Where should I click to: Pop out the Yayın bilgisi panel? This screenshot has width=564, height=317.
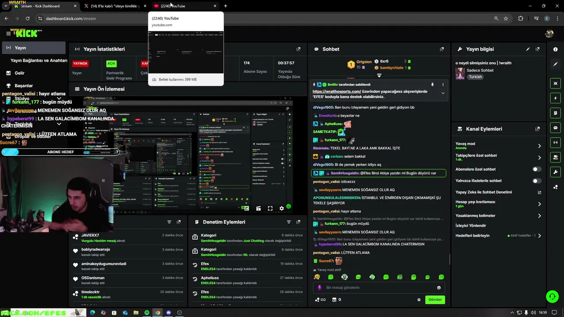click(538, 49)
